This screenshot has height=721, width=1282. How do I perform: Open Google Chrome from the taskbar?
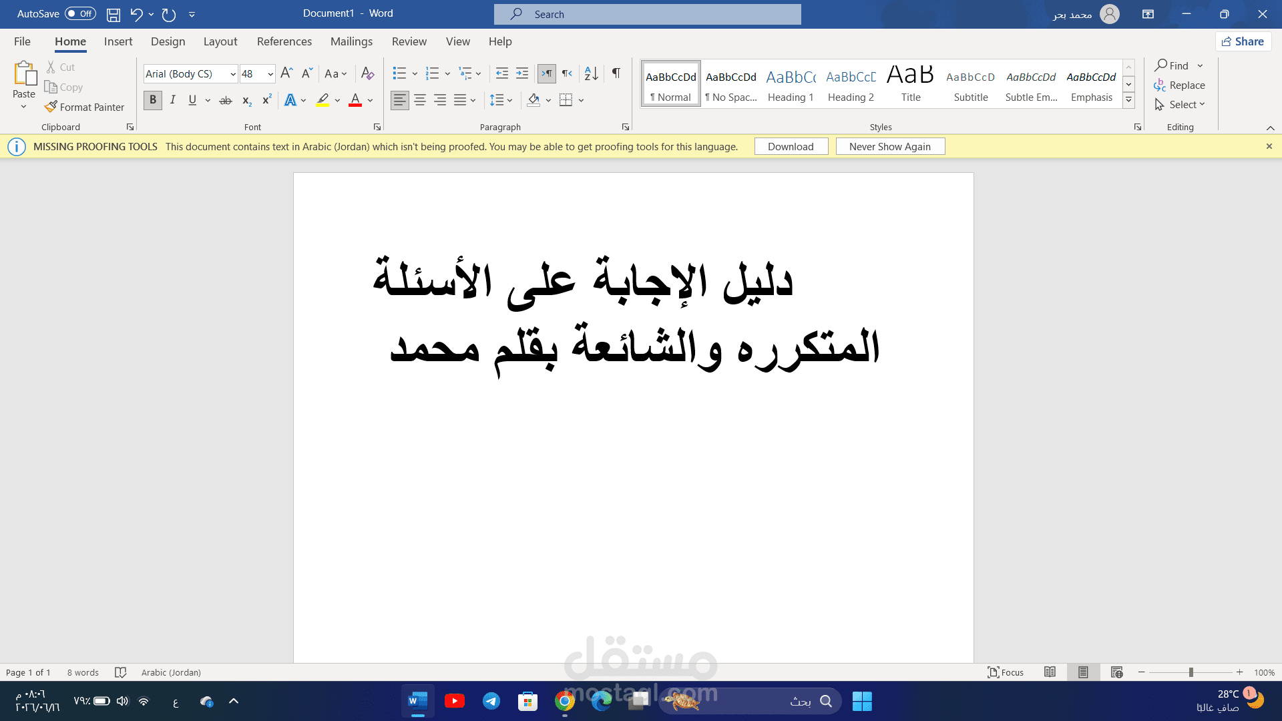[565, 701]
